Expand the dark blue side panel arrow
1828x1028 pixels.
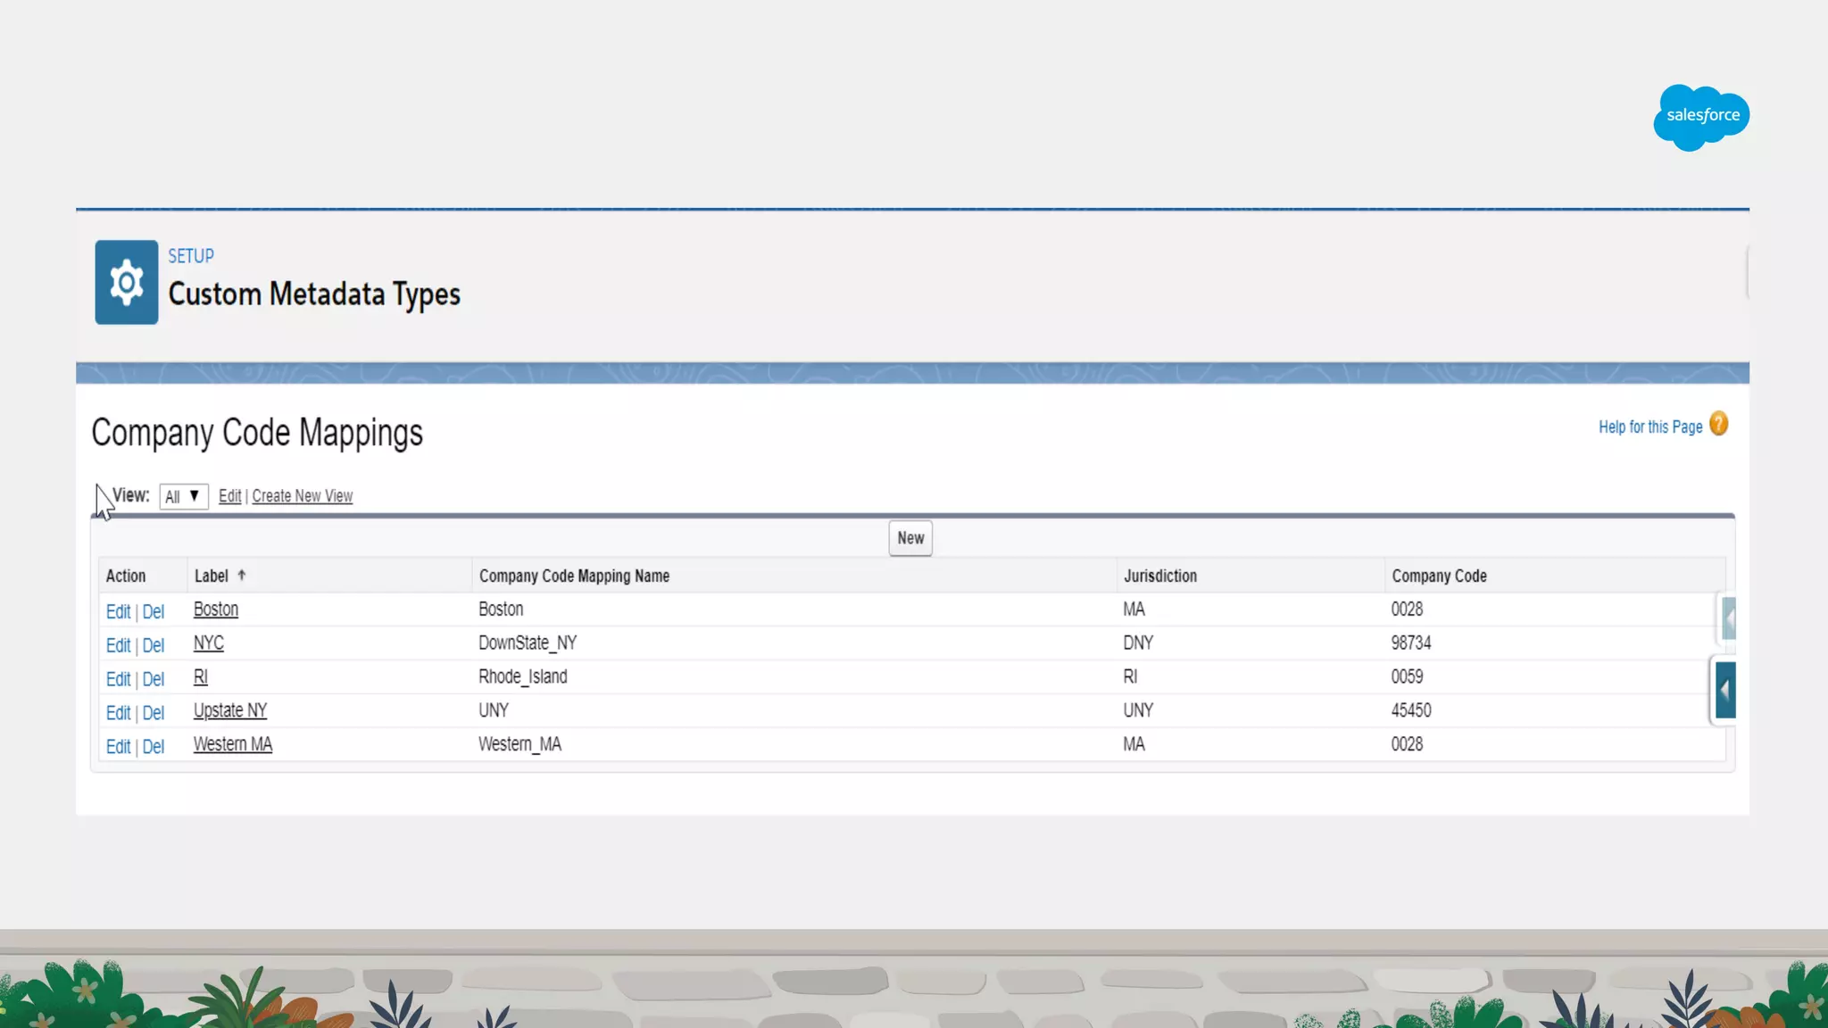[x=1725, y=690]
